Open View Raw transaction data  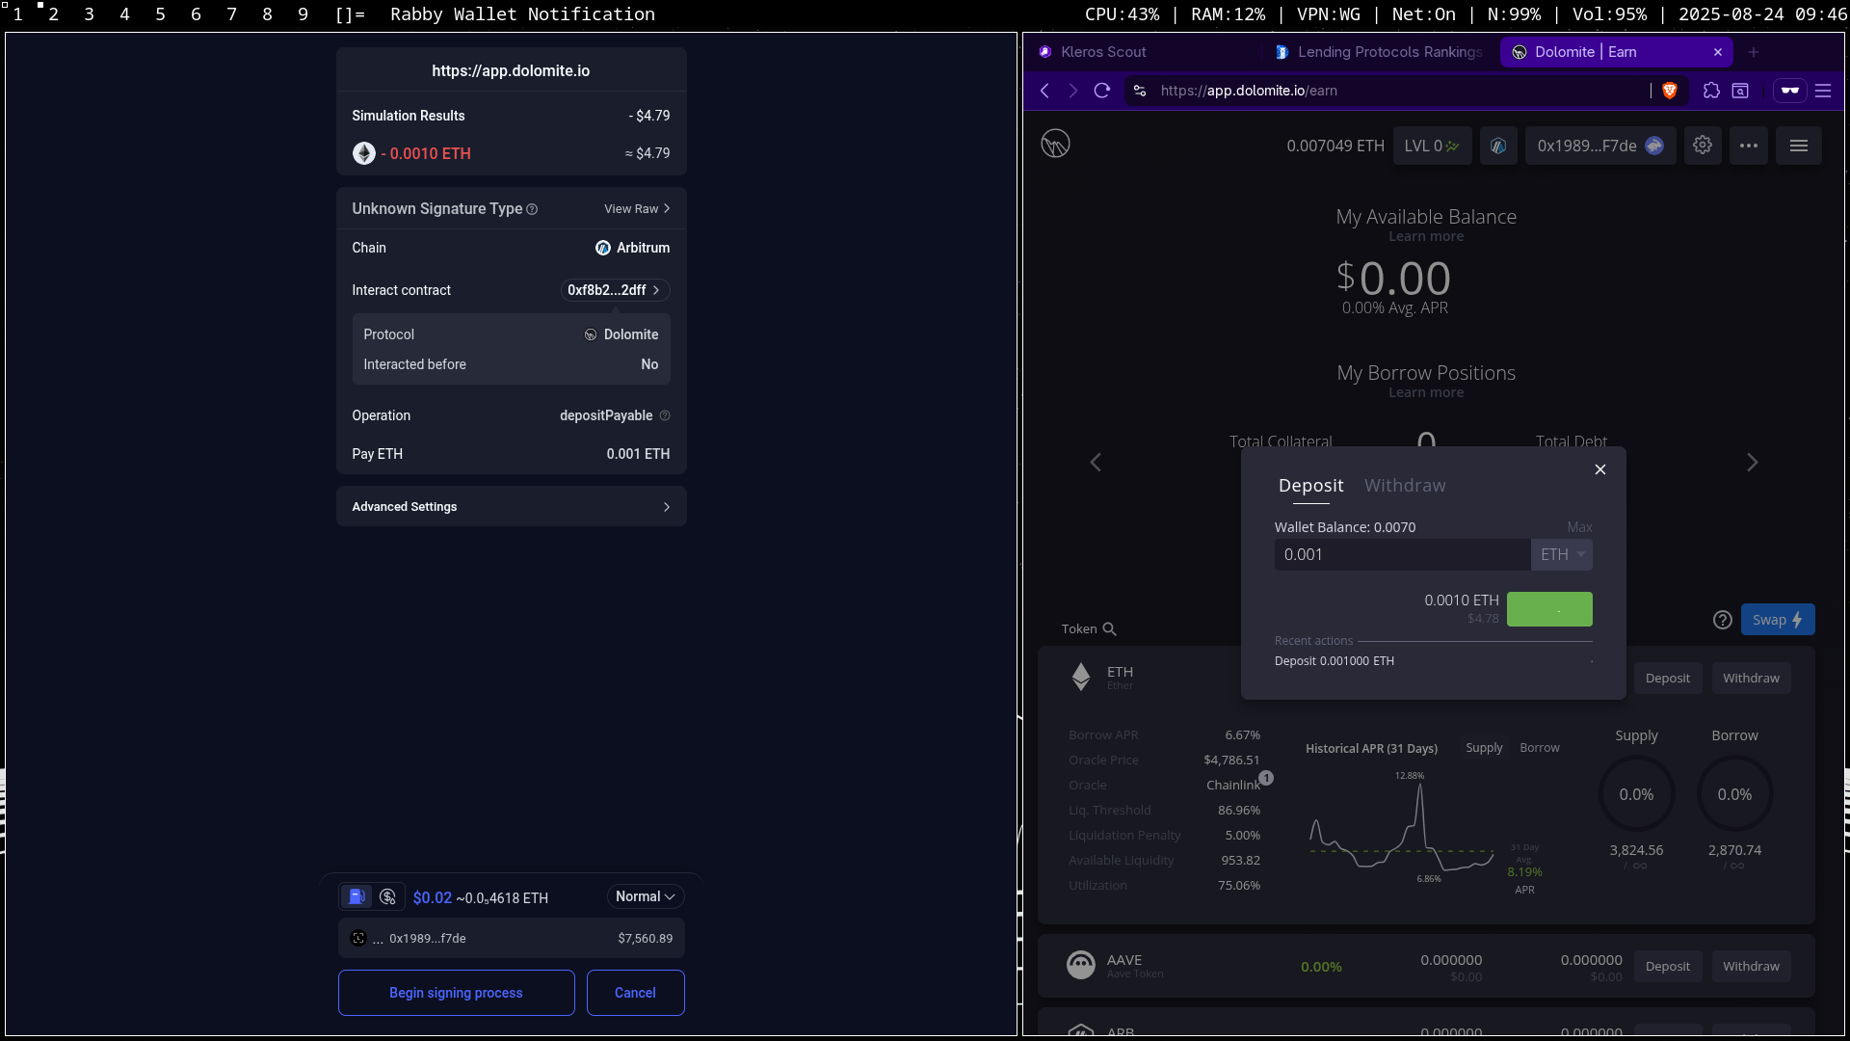(637, 209)
